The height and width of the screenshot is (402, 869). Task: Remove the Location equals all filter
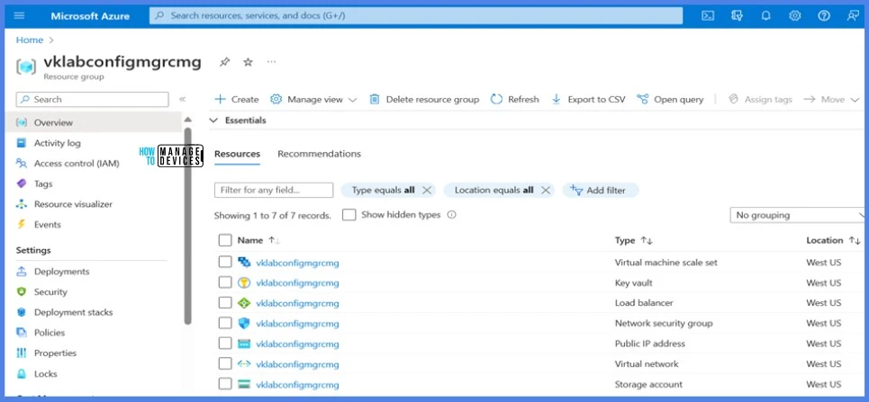(x=546, y=190)
